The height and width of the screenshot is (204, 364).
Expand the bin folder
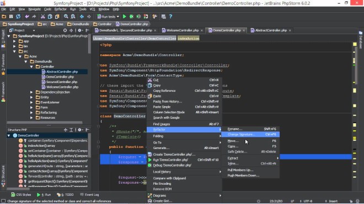pyautogui.click(x=14, y=46)
